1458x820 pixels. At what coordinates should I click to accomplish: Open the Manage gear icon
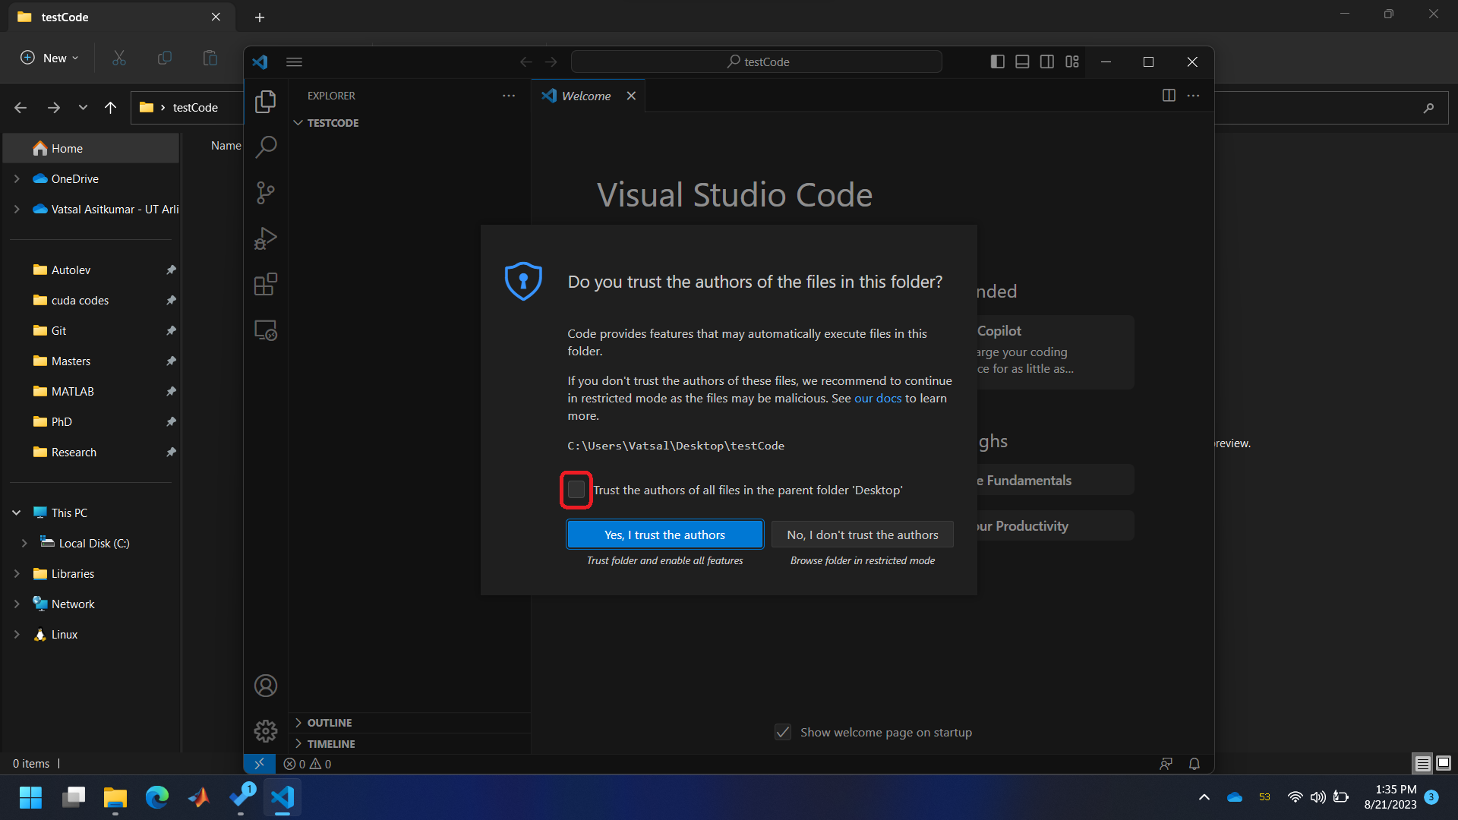266,731
